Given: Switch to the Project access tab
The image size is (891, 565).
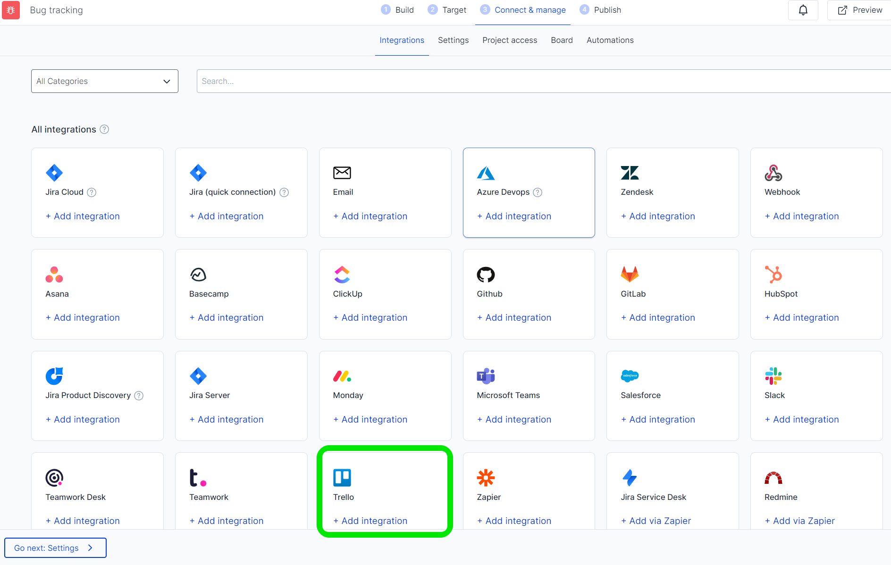Looking at the screenshot, I should [510, 40].
